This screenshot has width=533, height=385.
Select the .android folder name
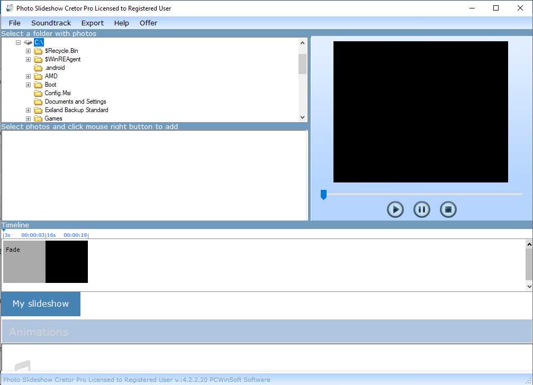point(55,68)
